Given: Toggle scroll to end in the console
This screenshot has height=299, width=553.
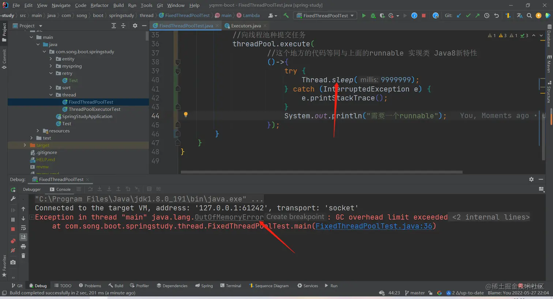Looking at the screenshot, I should coord(23,237).
